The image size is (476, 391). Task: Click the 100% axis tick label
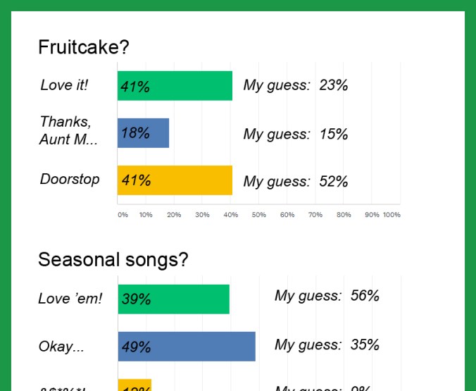tap(392, 215)
